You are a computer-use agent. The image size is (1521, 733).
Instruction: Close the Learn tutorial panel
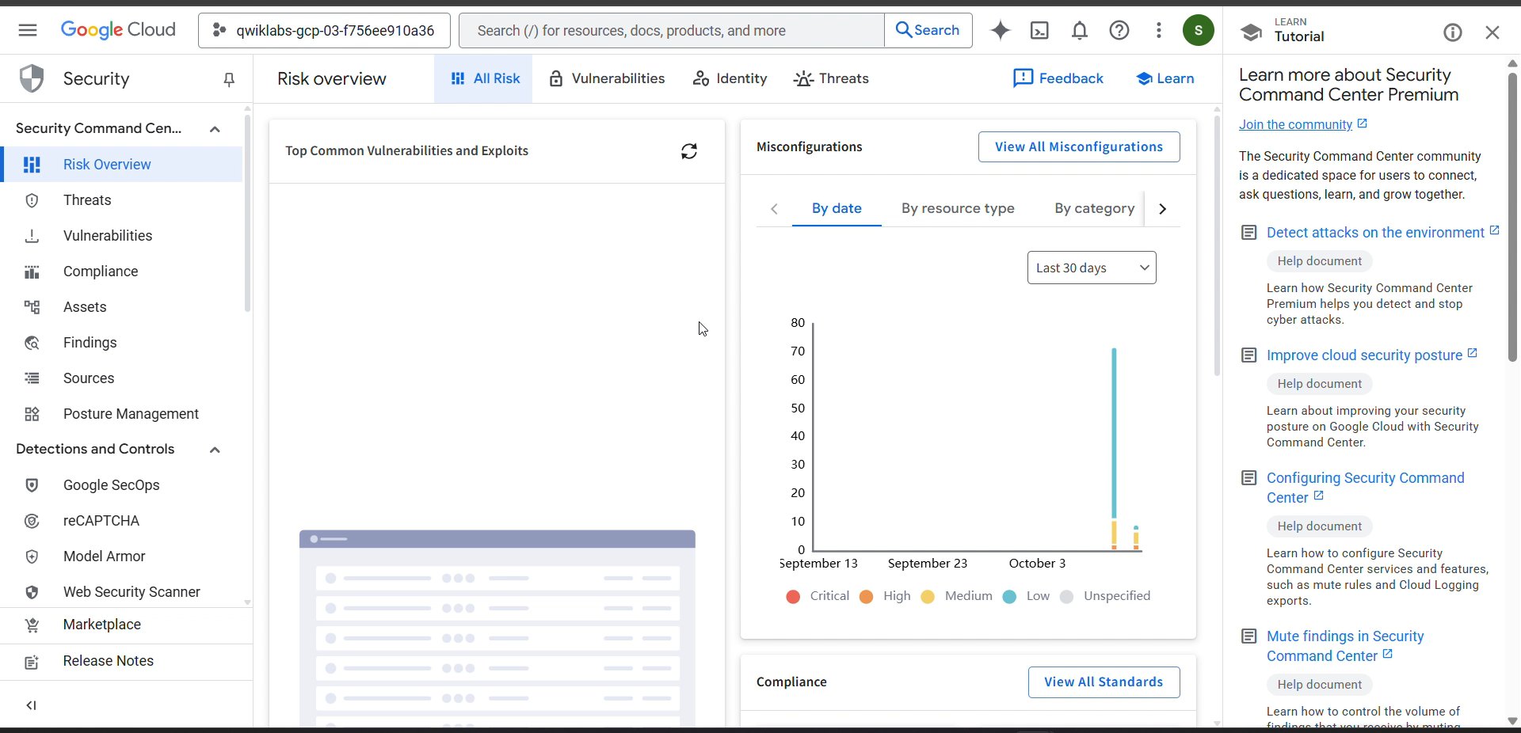coord(1492,32)
